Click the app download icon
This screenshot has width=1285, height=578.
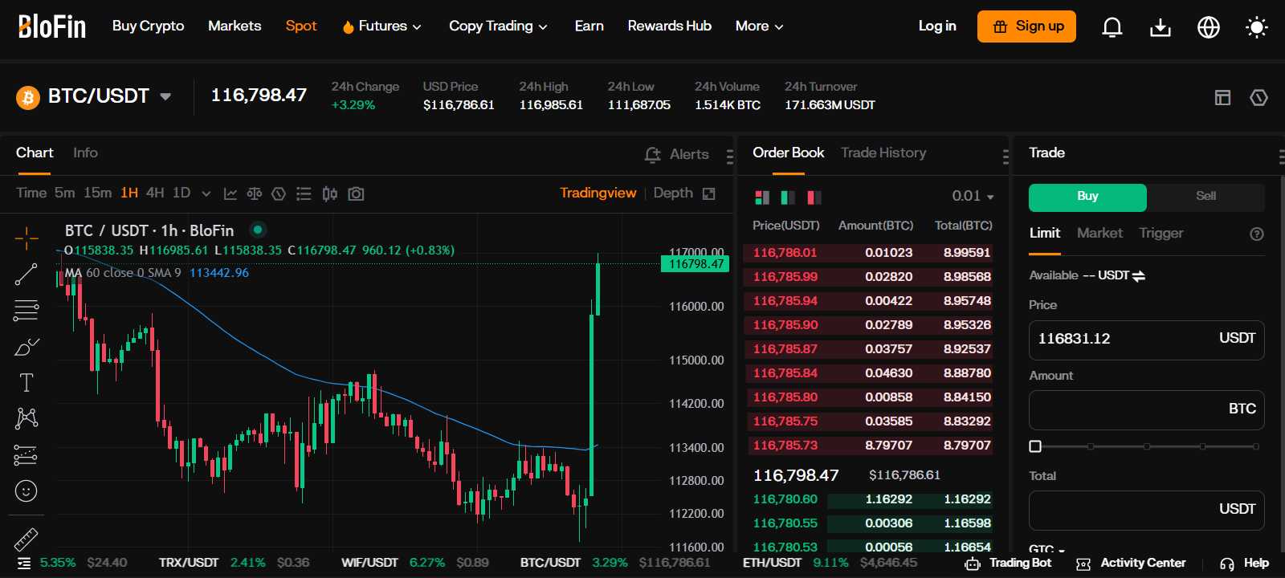[1160, 27]
